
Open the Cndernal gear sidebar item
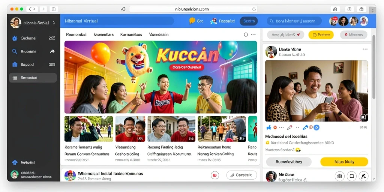pos(15,38)
